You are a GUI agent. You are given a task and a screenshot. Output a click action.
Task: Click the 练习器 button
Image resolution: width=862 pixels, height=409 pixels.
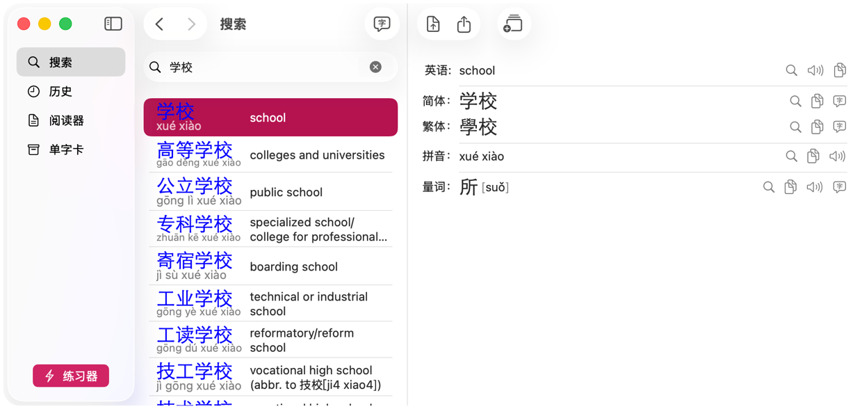tap(71, 376)
